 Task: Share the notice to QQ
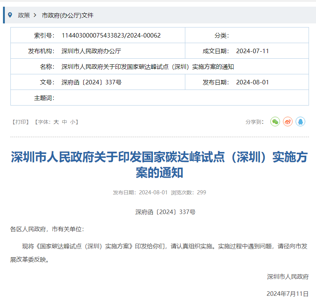click(x=300, y=122)
